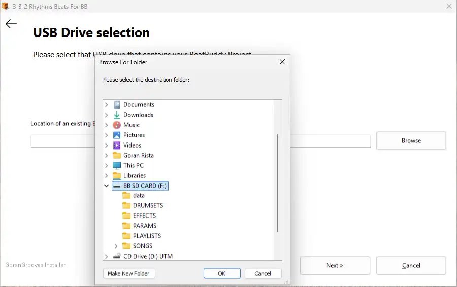
Task: Select the "Videos" tree label
Action: (133, 145)
